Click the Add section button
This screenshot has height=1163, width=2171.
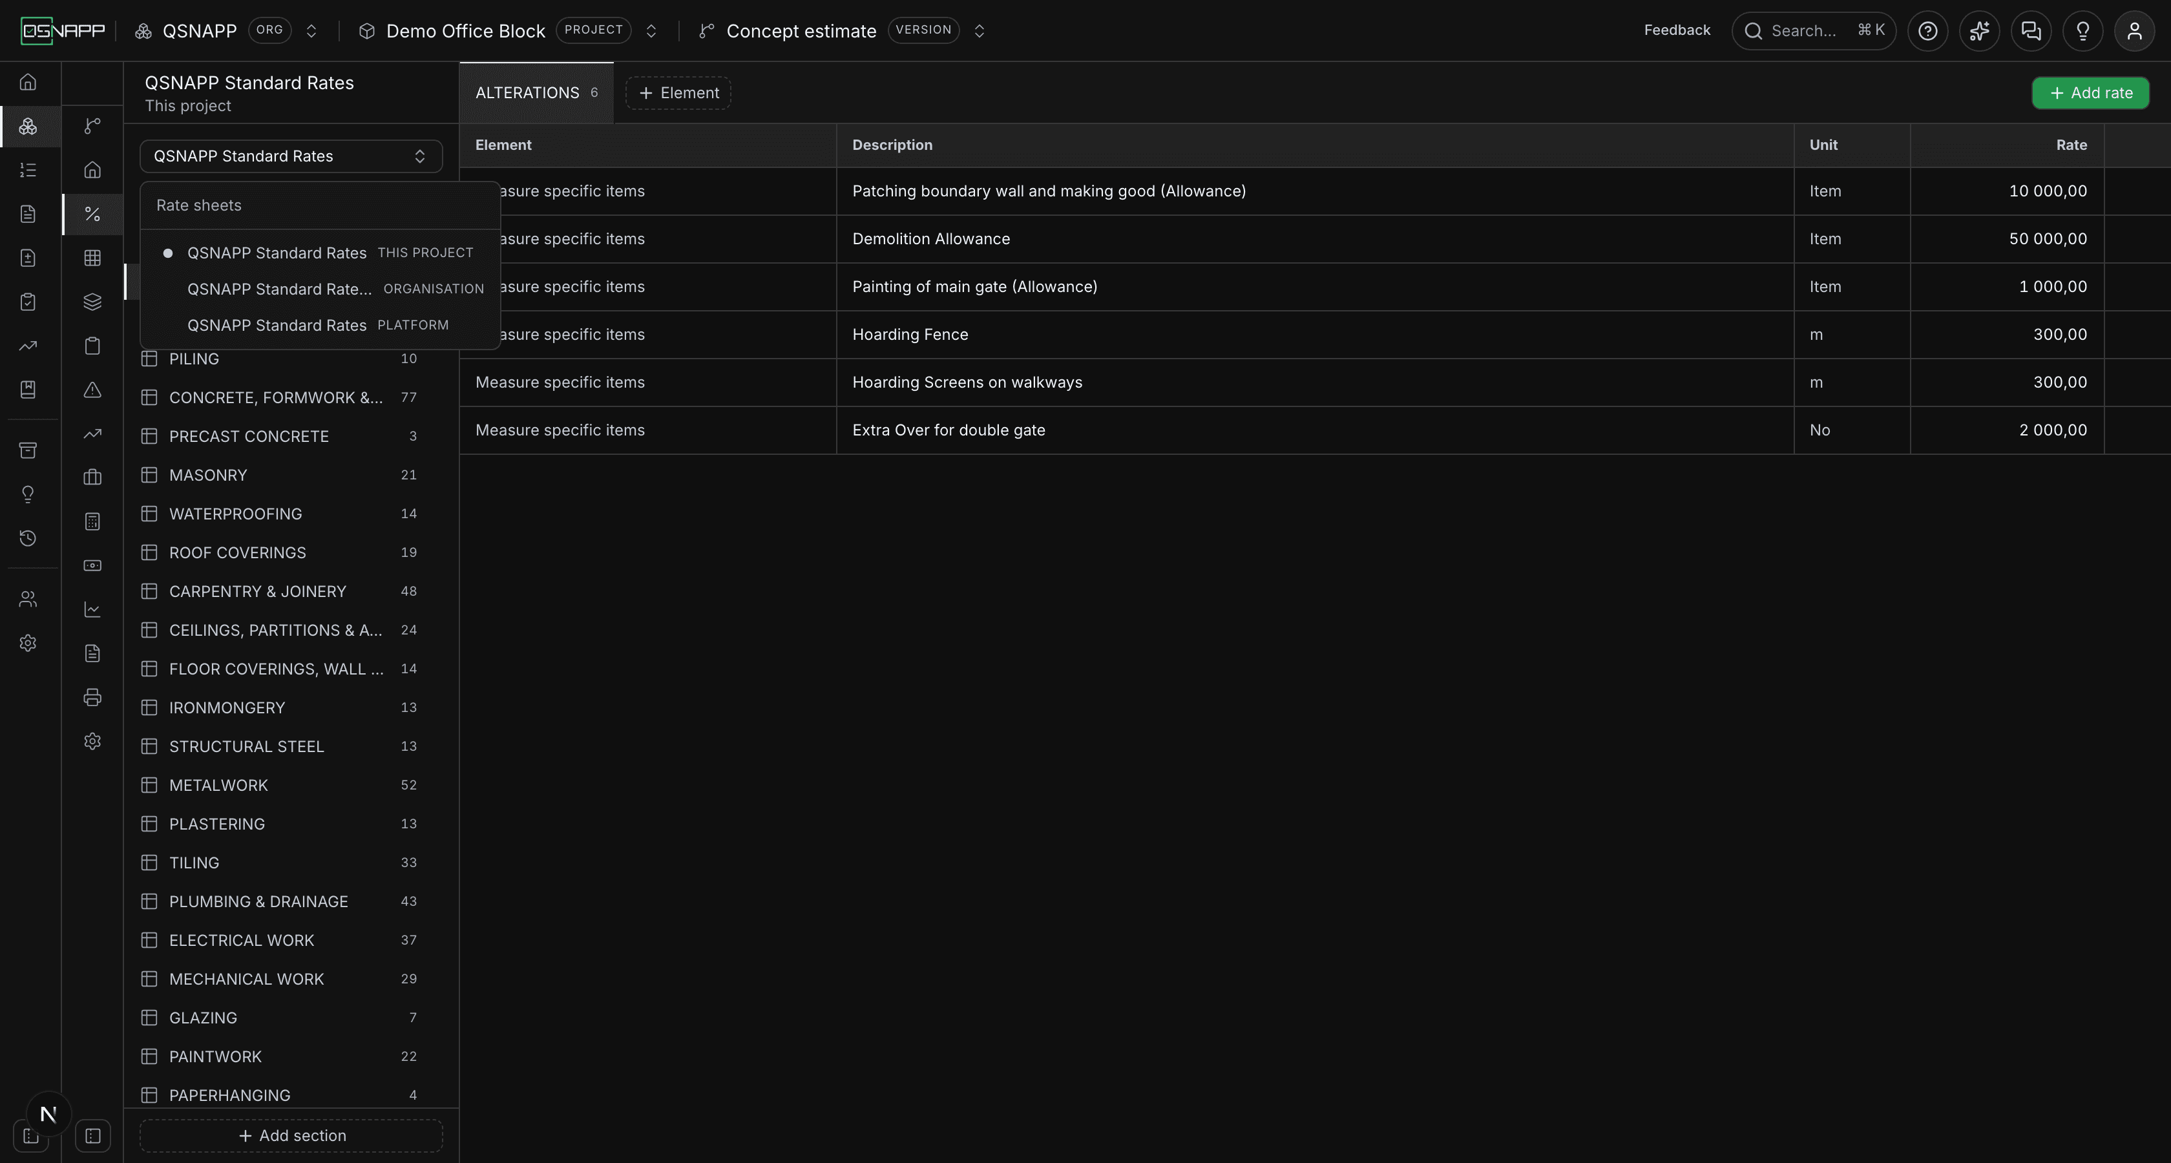[291, 1136]
